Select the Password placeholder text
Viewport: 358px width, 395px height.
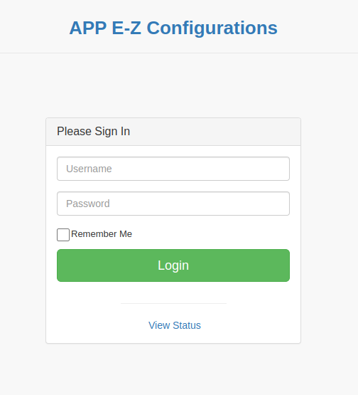(88, 204)
